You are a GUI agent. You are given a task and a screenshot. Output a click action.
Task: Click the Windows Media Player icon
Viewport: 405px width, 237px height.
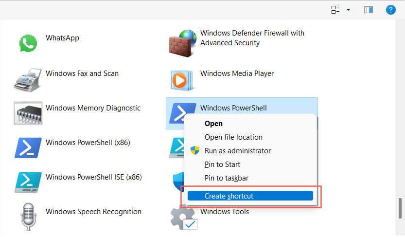pyautogui.click(x=182, y=78)
